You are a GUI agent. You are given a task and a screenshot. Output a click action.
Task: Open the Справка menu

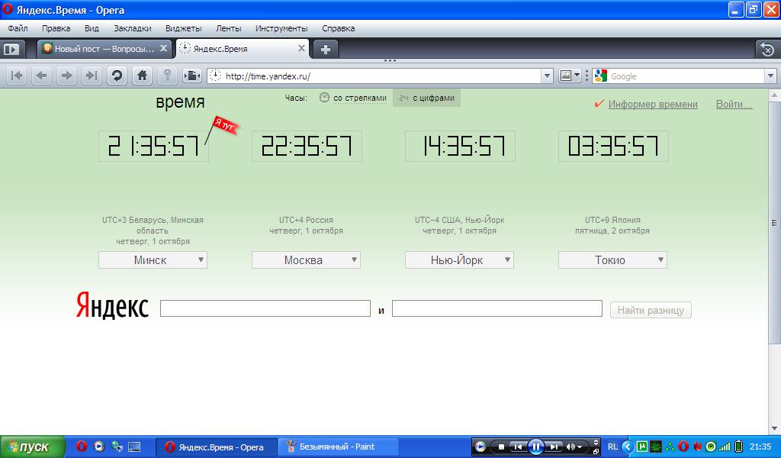click(x=338, y=28)
